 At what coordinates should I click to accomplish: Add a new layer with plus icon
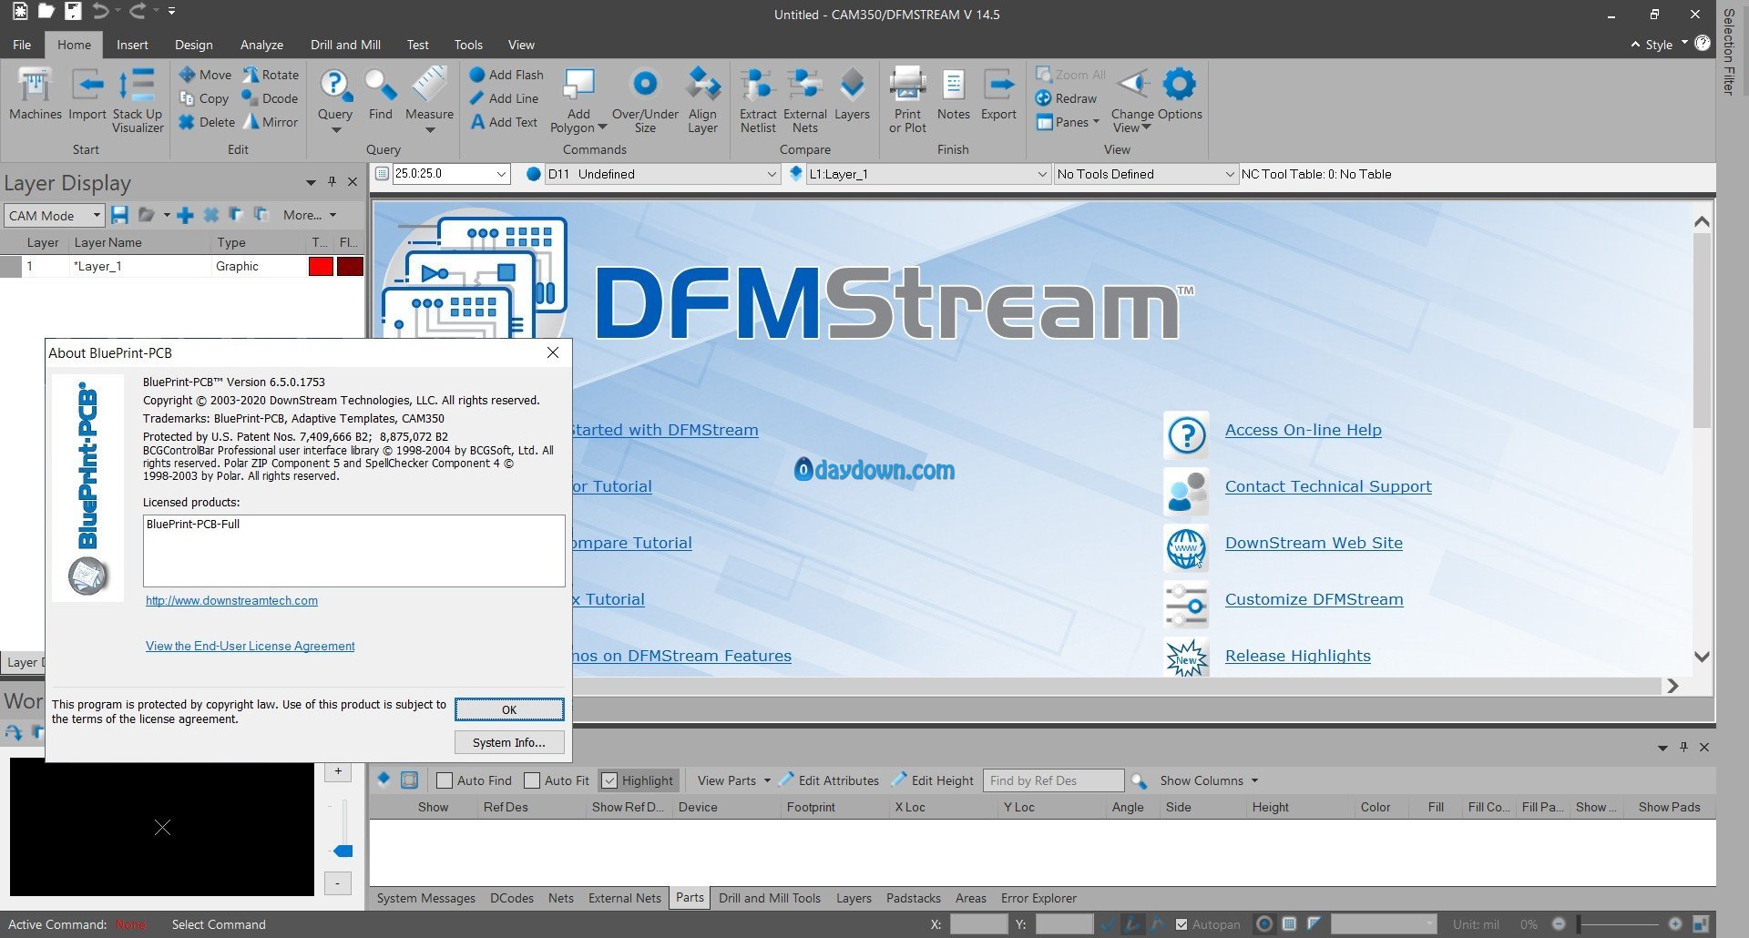[x=185, y=215]
